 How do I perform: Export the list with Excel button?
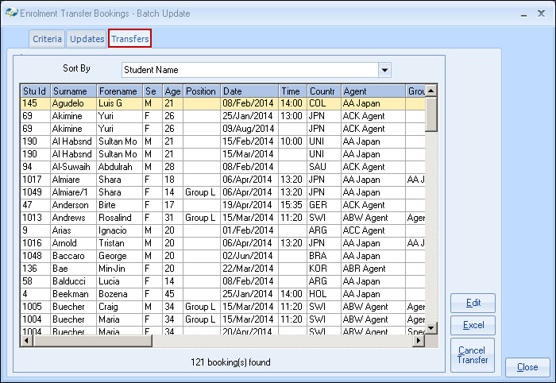coord(473,325)
